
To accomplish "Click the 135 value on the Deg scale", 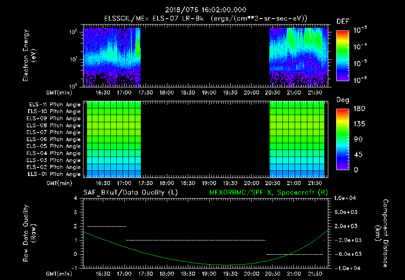I will [x=359, y=124].
